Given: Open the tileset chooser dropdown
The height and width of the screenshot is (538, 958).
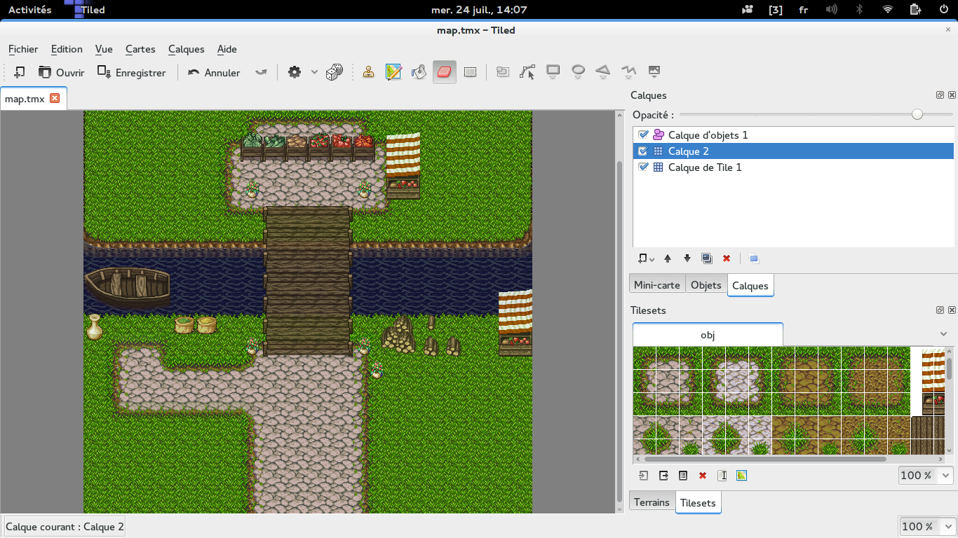Looking at the screenshot, I should (x=943, y=333).
